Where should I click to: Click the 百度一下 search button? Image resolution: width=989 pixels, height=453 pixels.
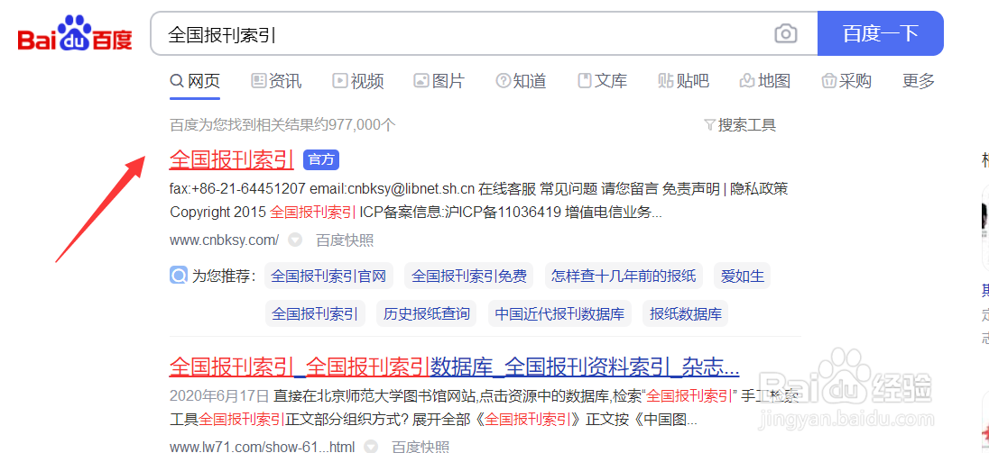coord(881,33)
